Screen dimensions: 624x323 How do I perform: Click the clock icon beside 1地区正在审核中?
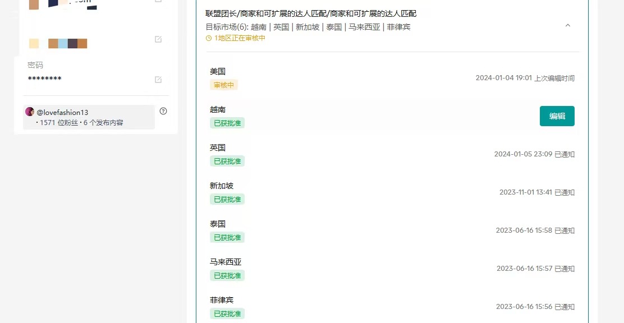[x=209, y=38]
